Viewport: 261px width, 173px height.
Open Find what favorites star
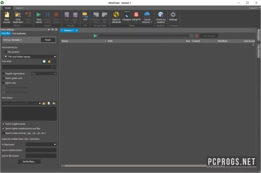(49, 62)
